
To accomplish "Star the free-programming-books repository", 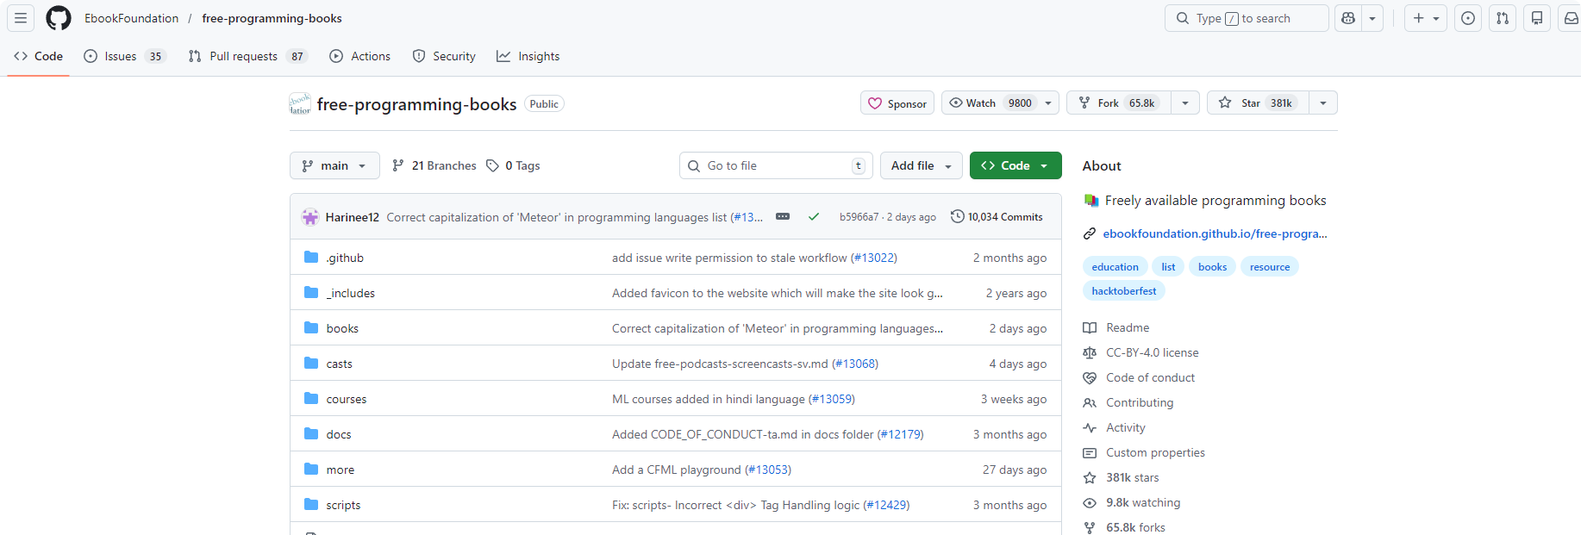I will click(x=1258, y=103).
